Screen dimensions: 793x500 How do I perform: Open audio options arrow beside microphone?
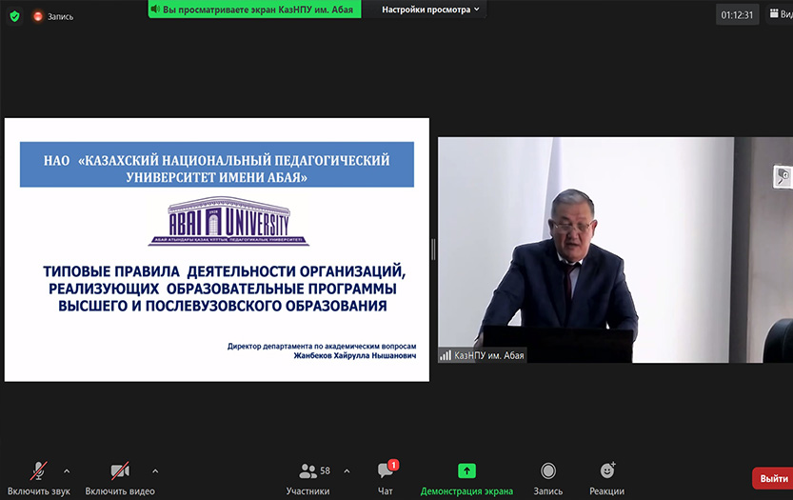(x=67, y=470)
